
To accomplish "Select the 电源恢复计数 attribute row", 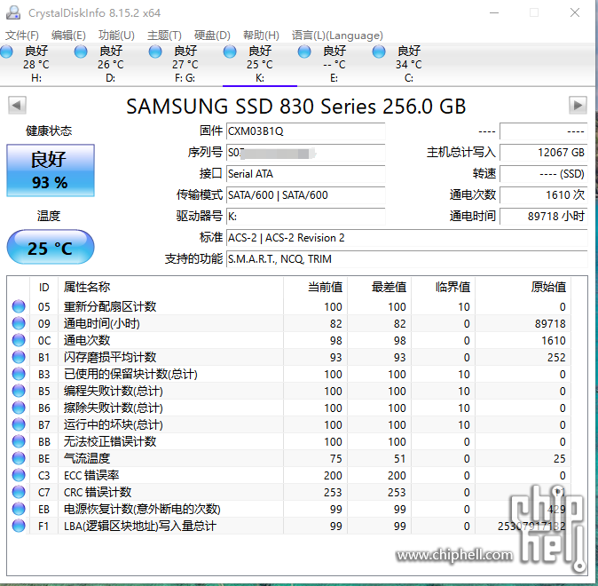I will (x=289, y=509).
